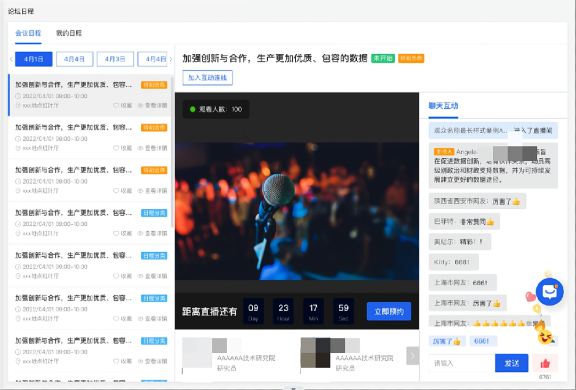
Task: Click the orange tag beside 未开始
Action: pyautogui.click(x=411, y=58)
